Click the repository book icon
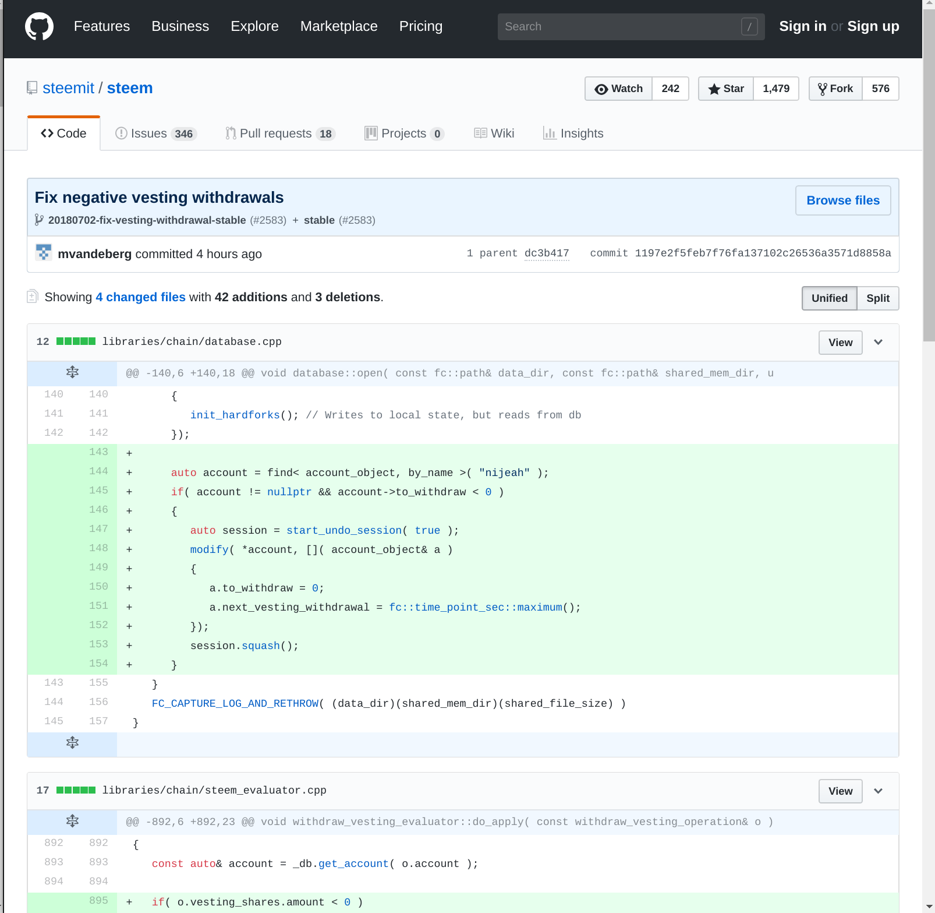 click(32, 88)
